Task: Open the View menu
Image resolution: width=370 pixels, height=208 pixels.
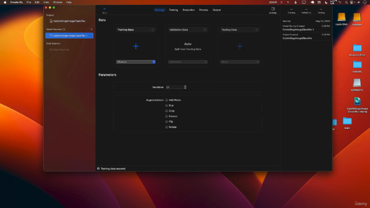Action: (x=46, y=2)
